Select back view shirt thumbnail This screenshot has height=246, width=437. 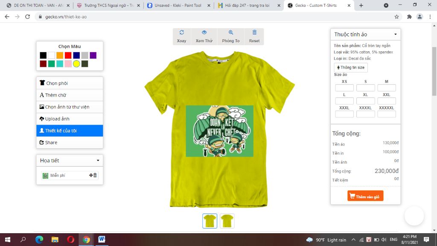click(227, 221)
